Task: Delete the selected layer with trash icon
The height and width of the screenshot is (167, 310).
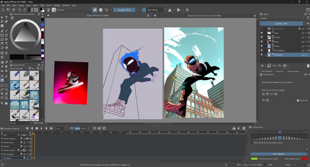Action: pyautogui.click(x=308, y=66)
